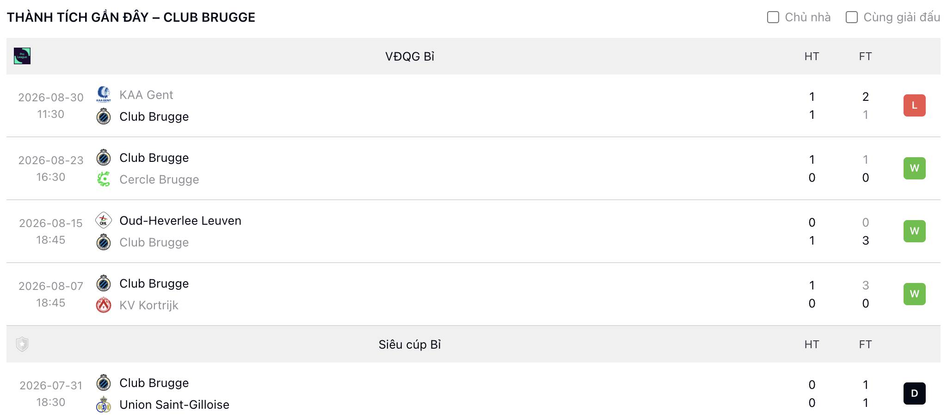Click the Siêu cúp Bỉ shield icon
Image resolution: width=947 pixels, height=418 pixels.
pos(22,344)
